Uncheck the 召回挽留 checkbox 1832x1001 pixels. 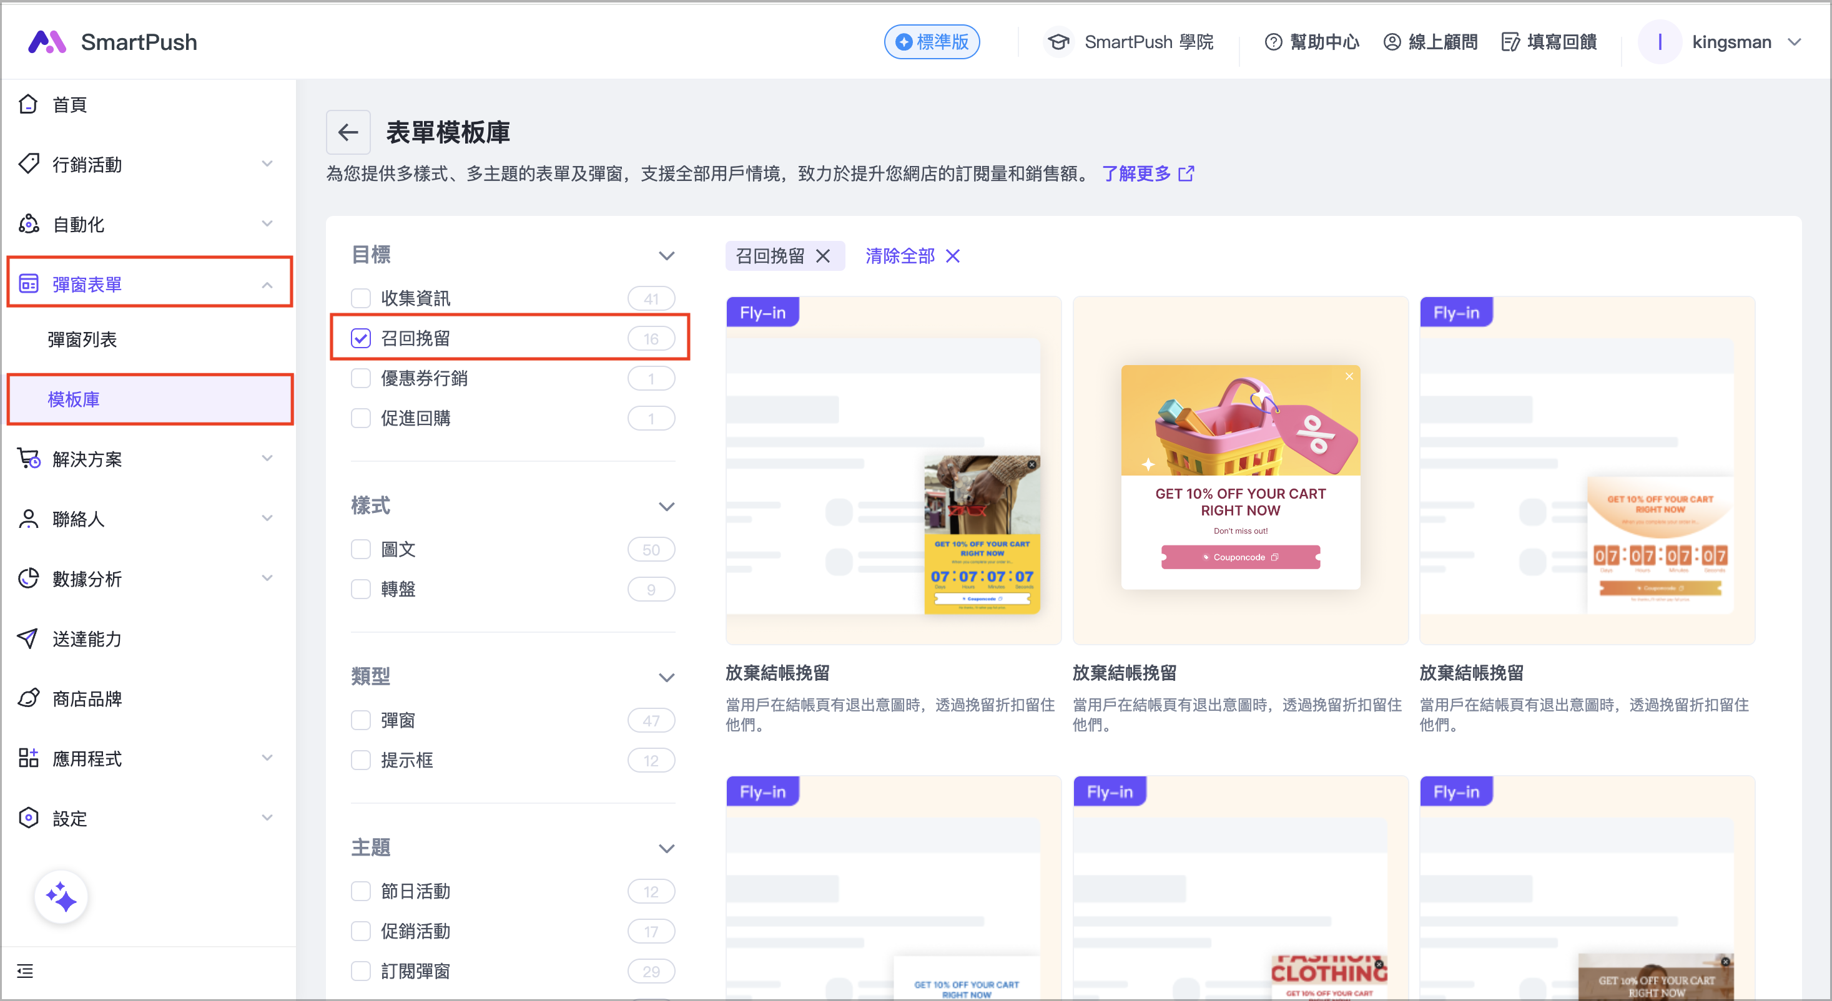pos(362,338)
